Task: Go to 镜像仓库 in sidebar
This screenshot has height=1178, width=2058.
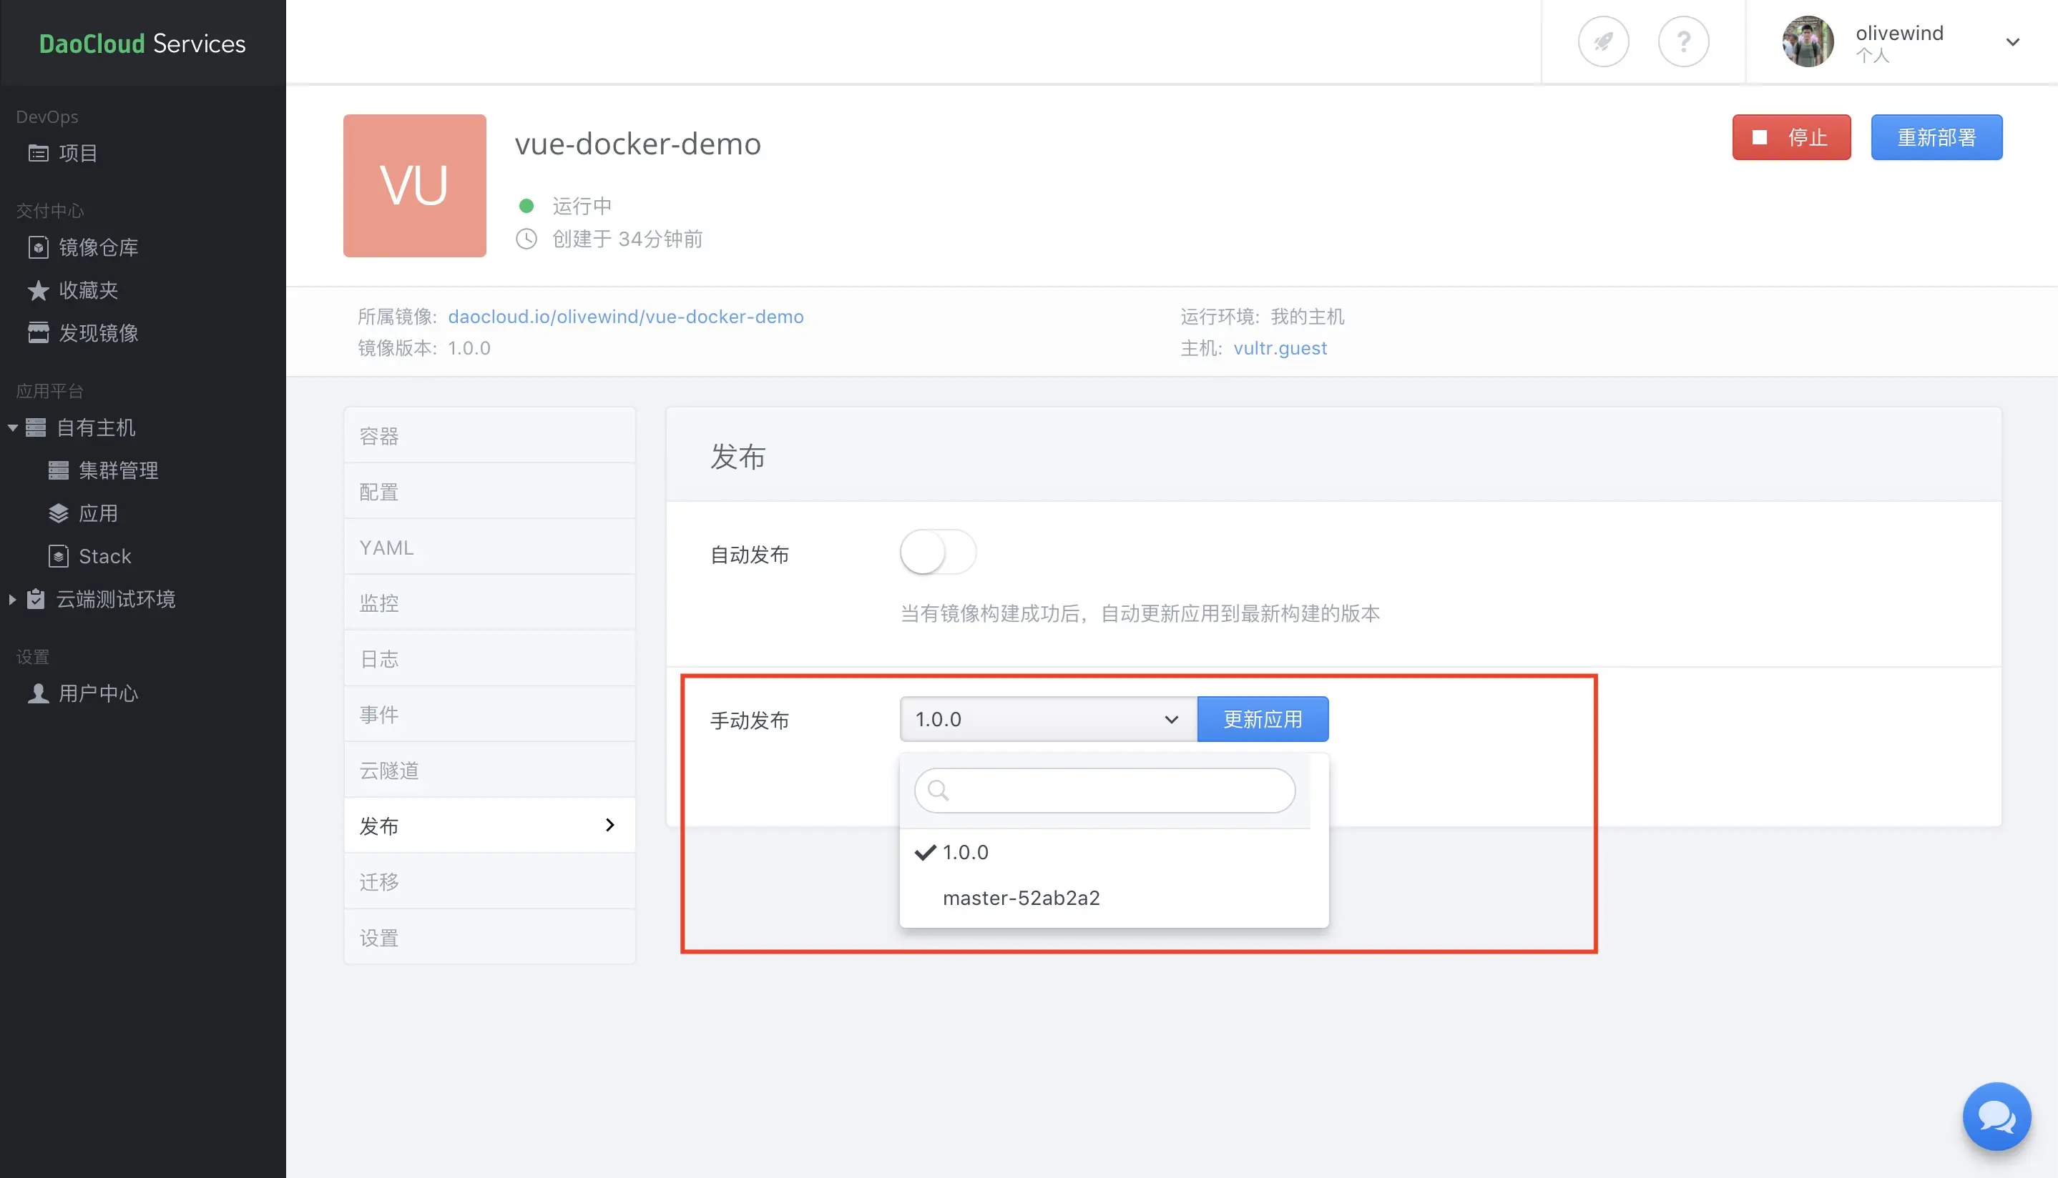Action: 98,247
